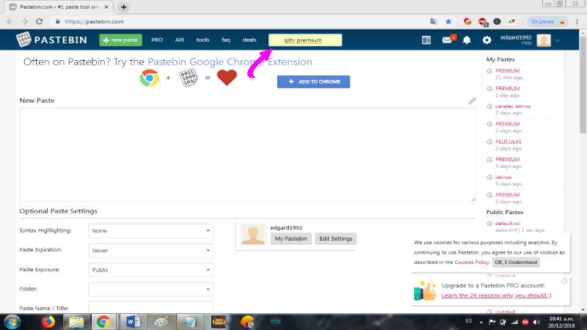Open a new browser tab
The height and width of the screenshot is (330, 587).
pos(123,7)
